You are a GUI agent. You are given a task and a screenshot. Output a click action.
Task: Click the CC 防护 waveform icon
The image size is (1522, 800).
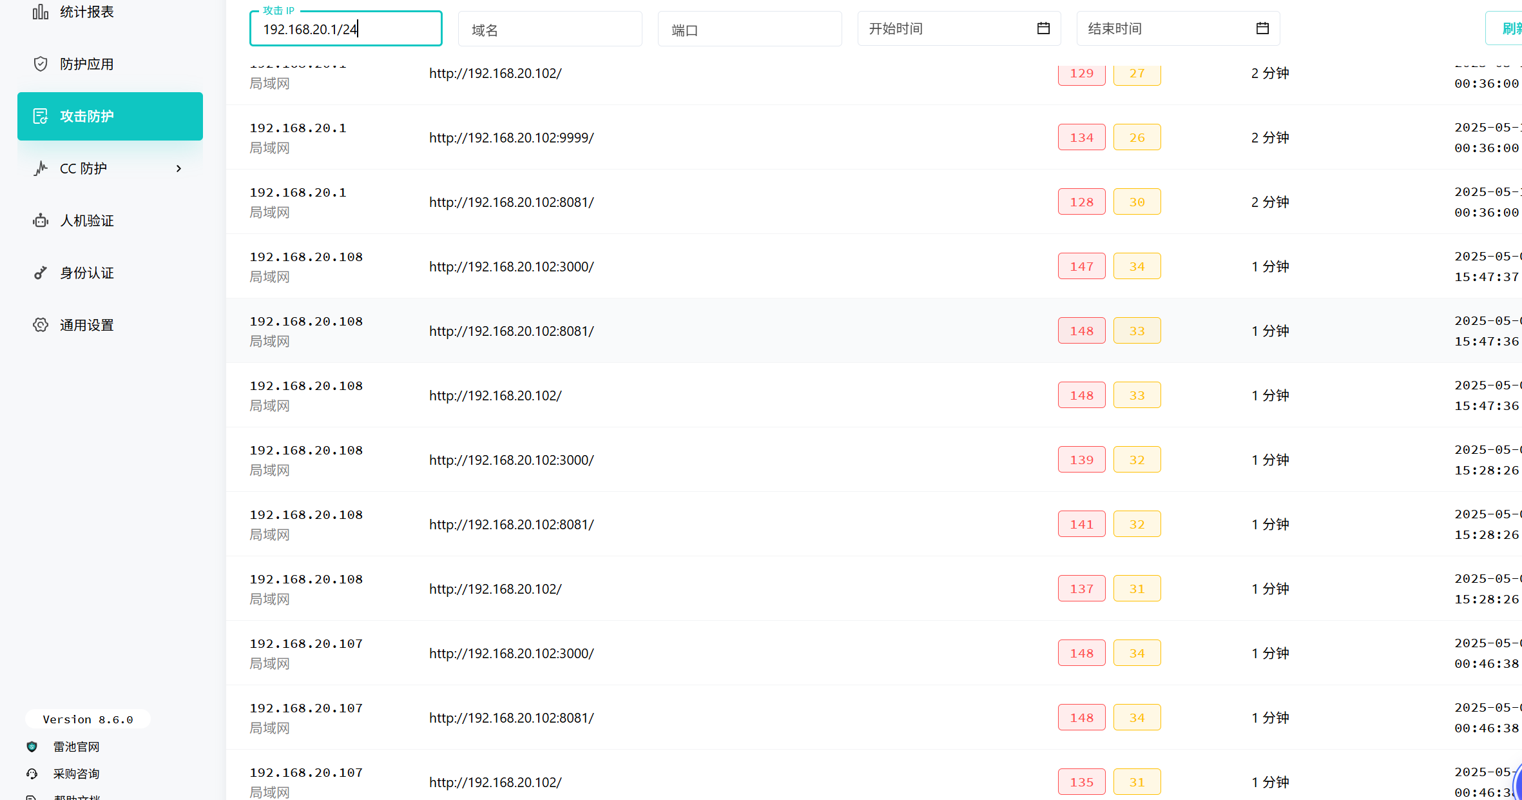pyautogui.click(x=41, y=168)
